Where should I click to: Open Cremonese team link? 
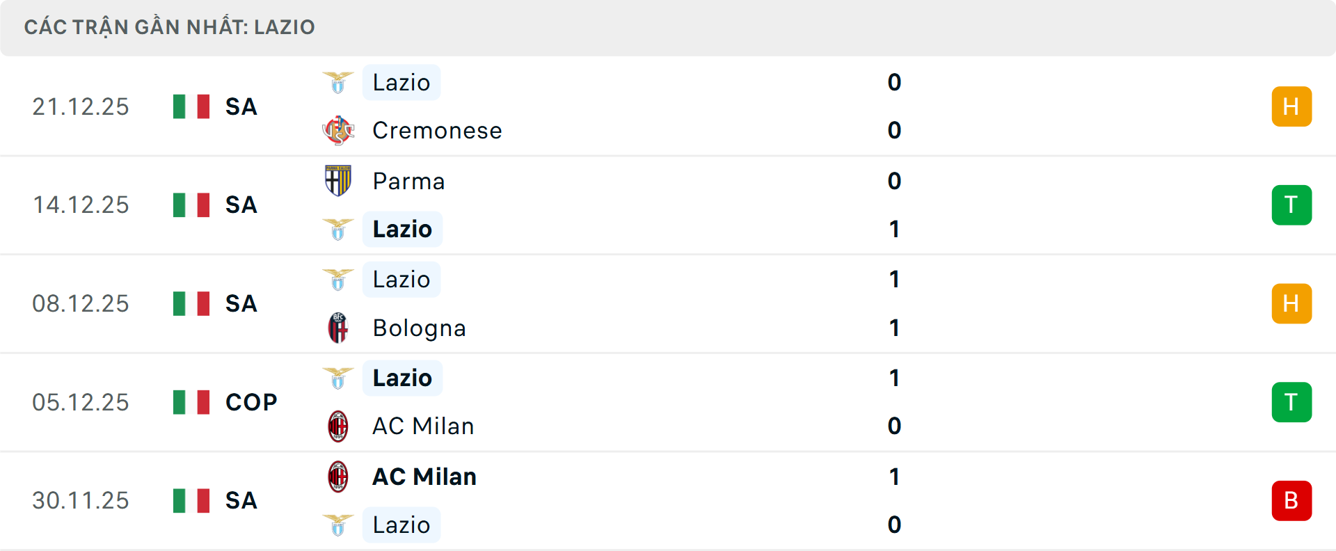coord(437,131)
